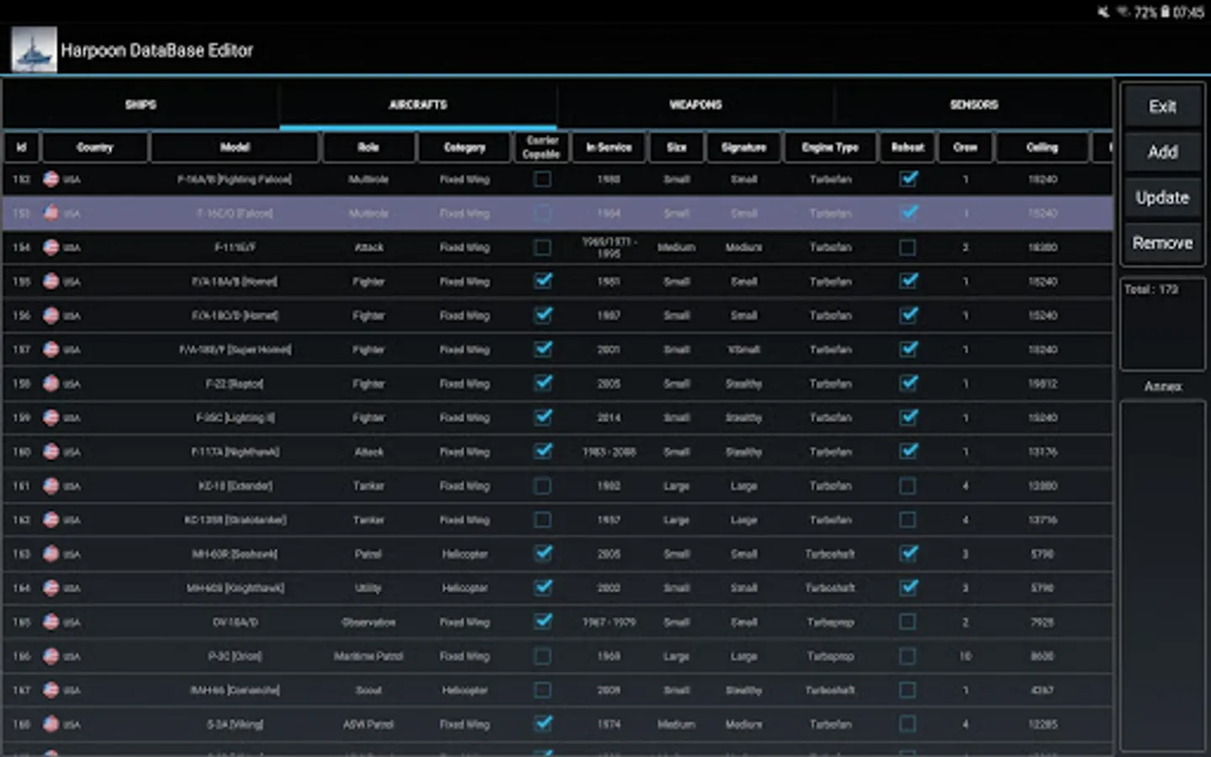1211x757 pixels.
Task: Select the F-117A [Nighthawk] model cell
Action: pos(235,452)
